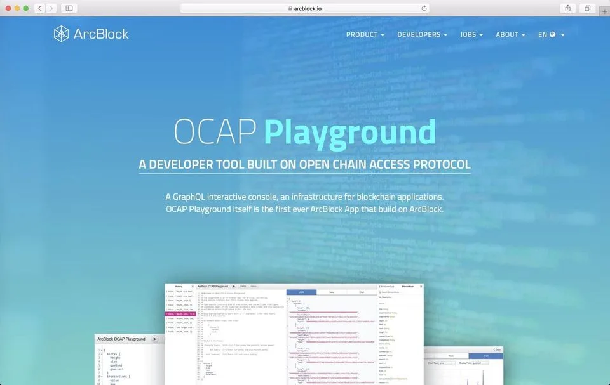Click the central OCAP Playground console screenshot

[294, 334]
